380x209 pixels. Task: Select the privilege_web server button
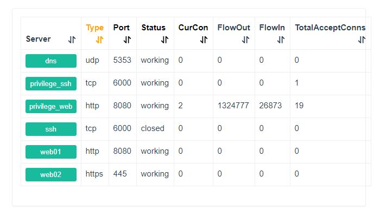[x=51, y=106]
